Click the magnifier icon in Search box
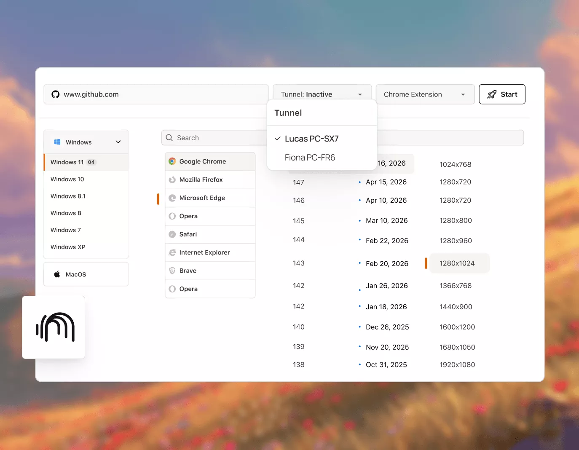 click(169, 138)
